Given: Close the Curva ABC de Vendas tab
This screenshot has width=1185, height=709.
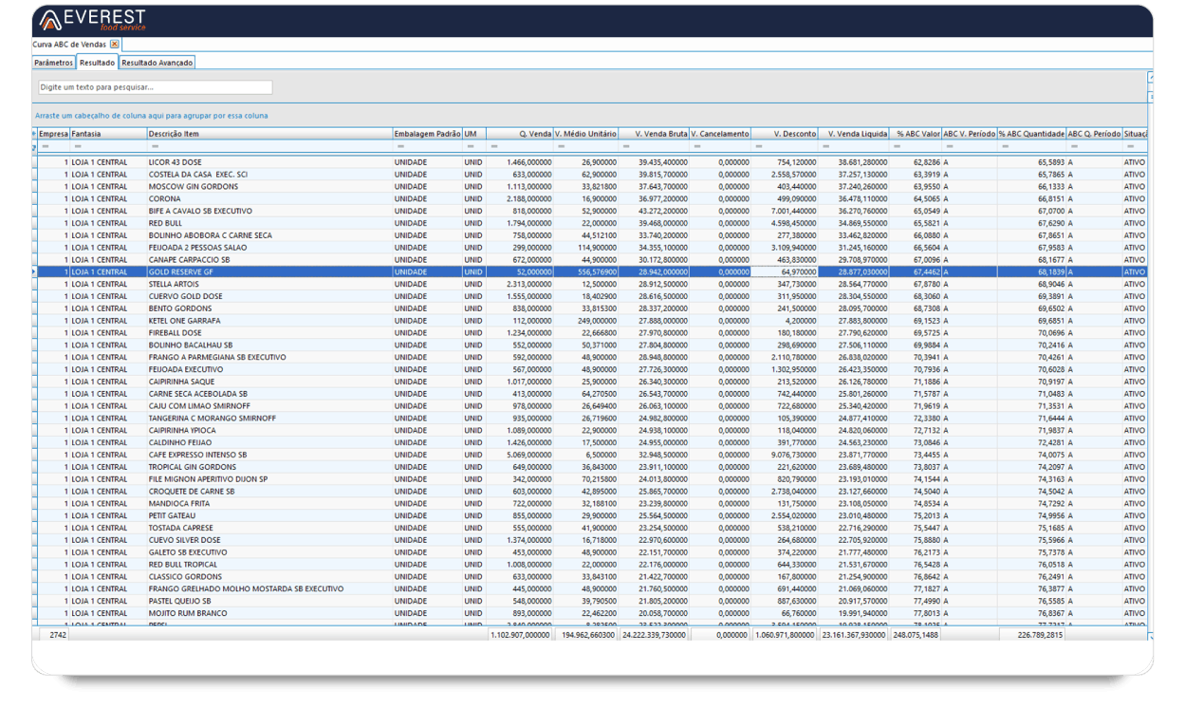Looking at the screenshot, I should tap(114, 45).
